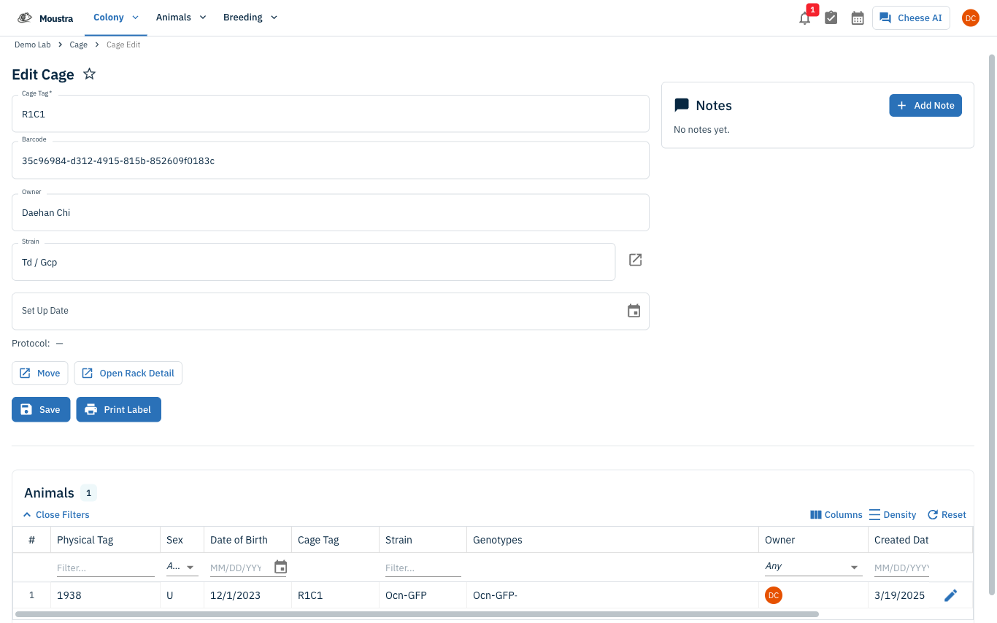Image resolution: width=997 pixels, height=623 pixels.
Task: Click the Moustra logo icon
Action: tap(25, 18)
